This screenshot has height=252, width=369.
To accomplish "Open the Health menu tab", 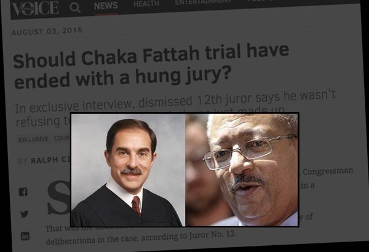I will tap(146, 4).
